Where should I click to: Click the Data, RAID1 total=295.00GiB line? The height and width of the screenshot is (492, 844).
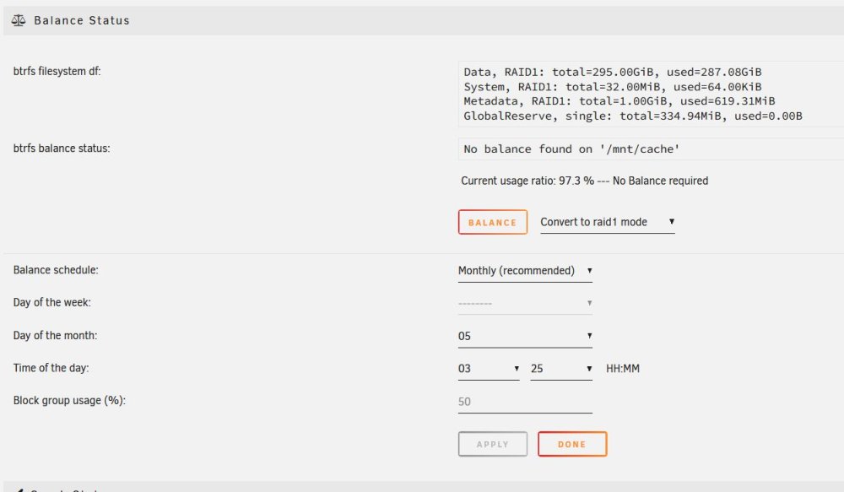[x=613, y=72]
